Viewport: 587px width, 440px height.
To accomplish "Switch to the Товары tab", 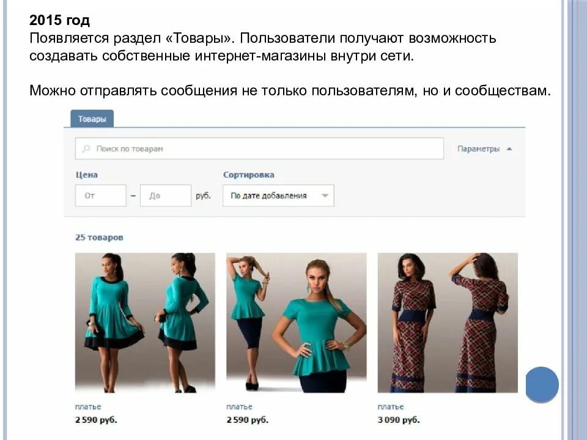I will click(x=92, y=119).
